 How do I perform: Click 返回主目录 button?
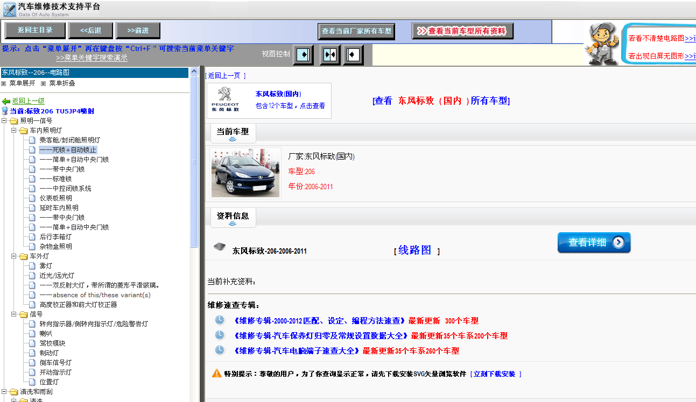[x=35, y=30]
